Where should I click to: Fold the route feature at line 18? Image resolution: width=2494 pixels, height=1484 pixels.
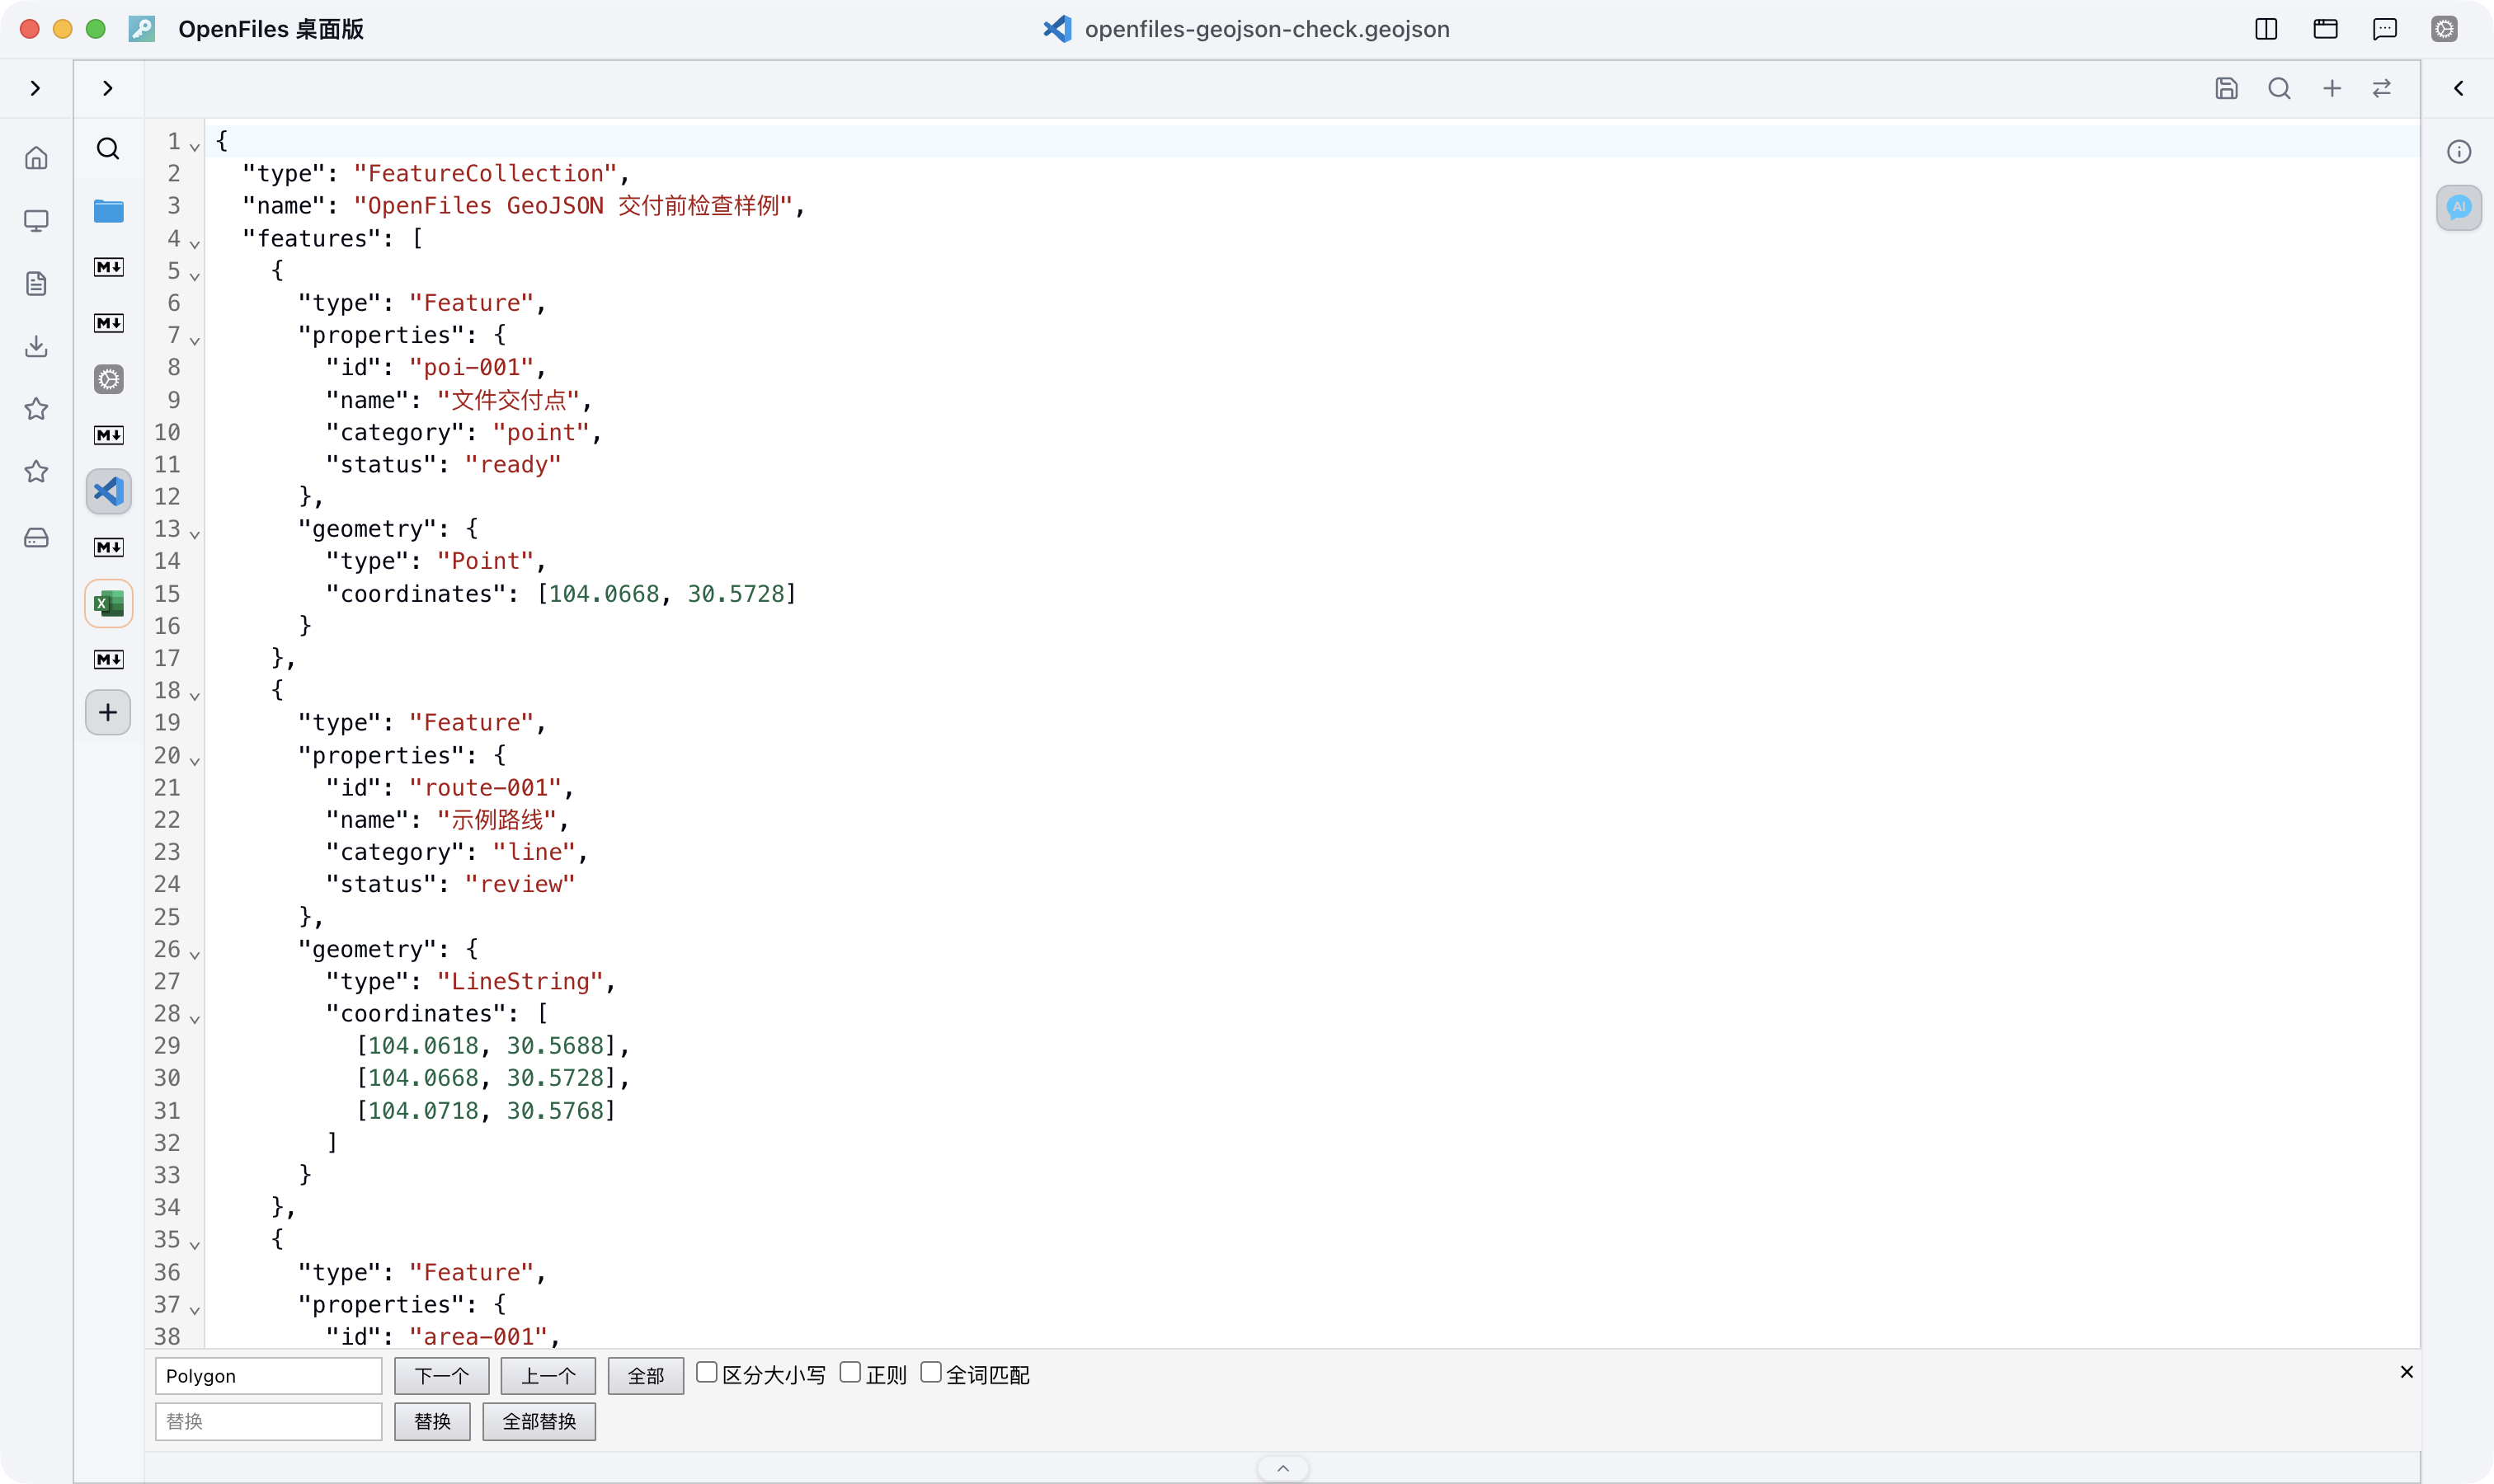point(195,696)
